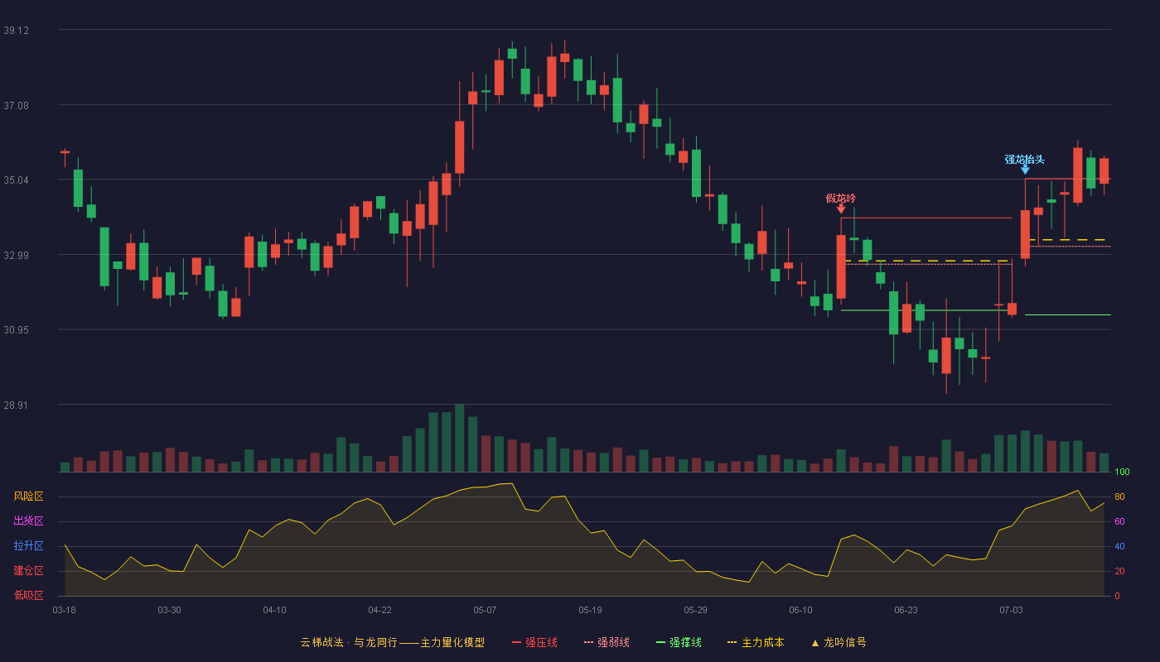1160x662 pixels.
Task: Click the 假龙吟 red arrow marker
Action: pos(841,209)
